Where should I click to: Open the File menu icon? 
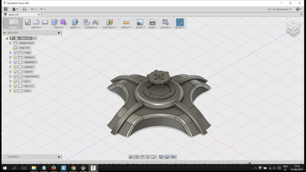[14, 9]
